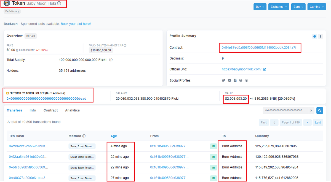The image size is (331, 182).
Task: Click the info icon beside Total Supply Floki
Action: [111, 60]
